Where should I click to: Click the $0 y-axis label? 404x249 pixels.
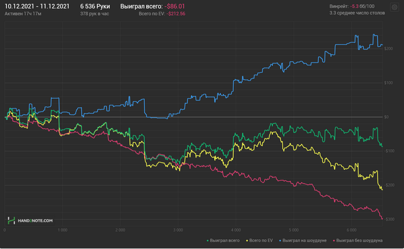(x=387, y=117)
